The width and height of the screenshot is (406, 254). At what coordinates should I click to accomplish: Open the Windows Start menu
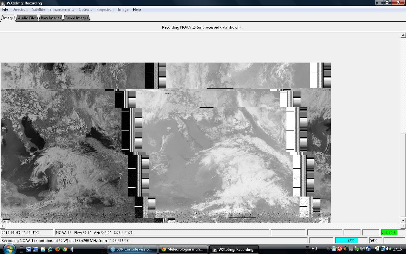pos(9,249)
